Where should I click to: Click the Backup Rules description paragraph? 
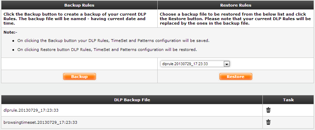pyautogui.click(x=75, y=19)
